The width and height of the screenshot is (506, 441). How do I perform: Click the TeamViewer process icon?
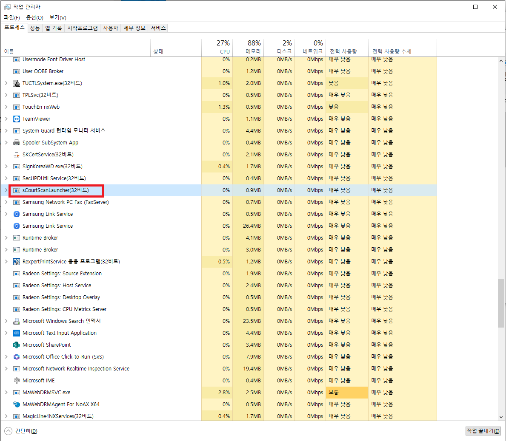click(17, 119)
